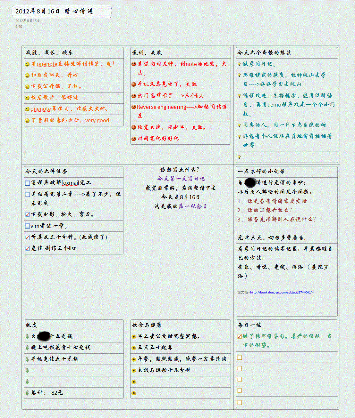Viewport: 355px width, 418px height.
Task: Click the sunflower tag beside 太极与运动十几分钟
Action: point(134,371)
